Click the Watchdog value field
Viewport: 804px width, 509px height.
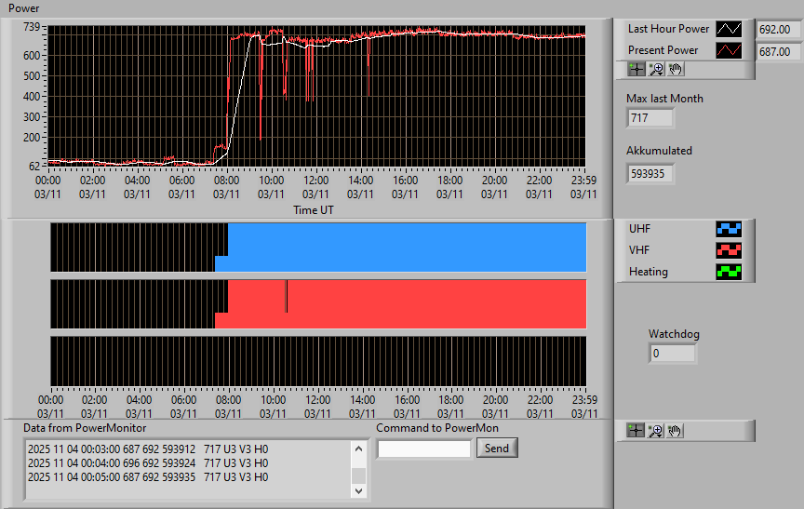point(672,354)
